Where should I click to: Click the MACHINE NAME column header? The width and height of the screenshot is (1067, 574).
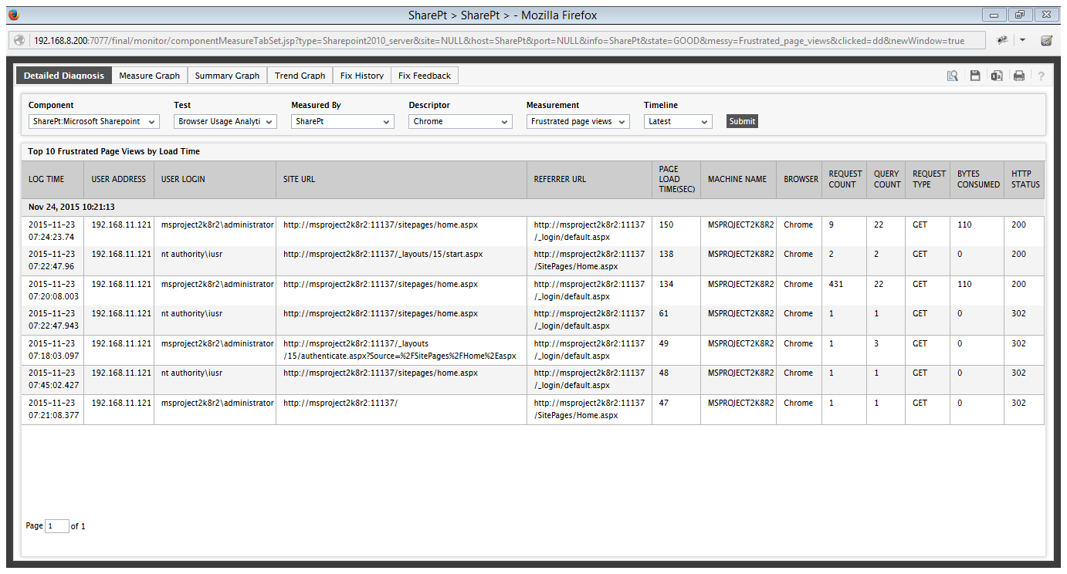point(737,179)
